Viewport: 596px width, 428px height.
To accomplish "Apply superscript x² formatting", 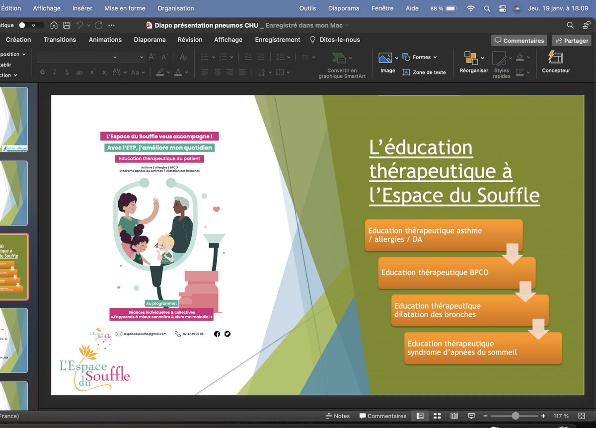I will [x=92, y=72].
